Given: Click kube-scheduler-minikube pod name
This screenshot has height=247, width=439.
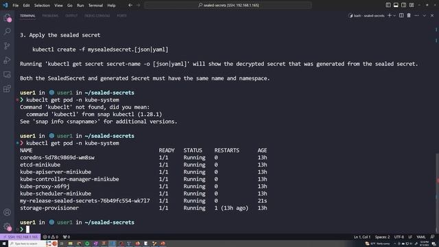Looking at the screenshot, I should pyautogui.click(x=56, y=193).
